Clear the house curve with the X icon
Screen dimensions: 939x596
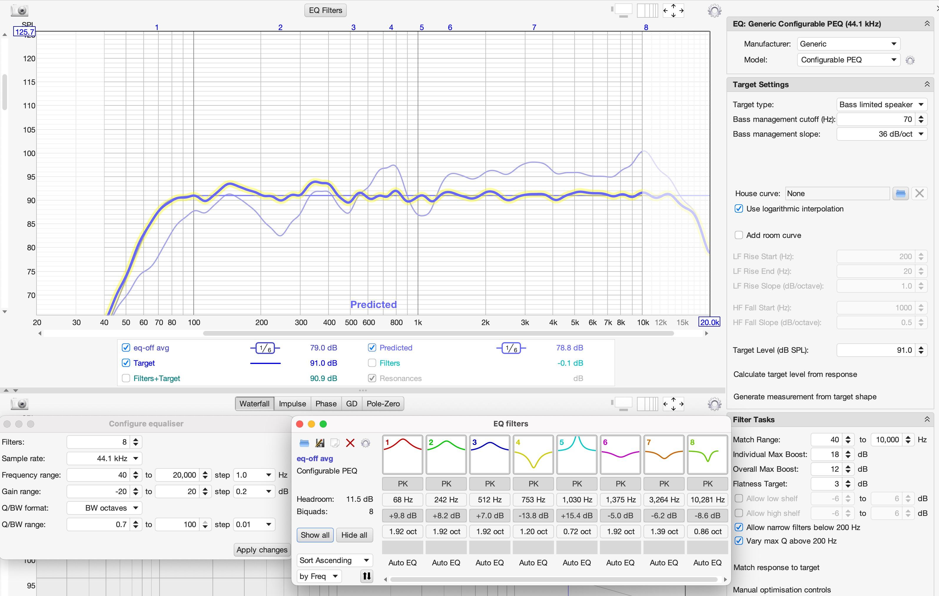pos(920,193)
